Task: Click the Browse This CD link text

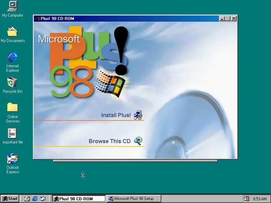Action: click(109, 141)
